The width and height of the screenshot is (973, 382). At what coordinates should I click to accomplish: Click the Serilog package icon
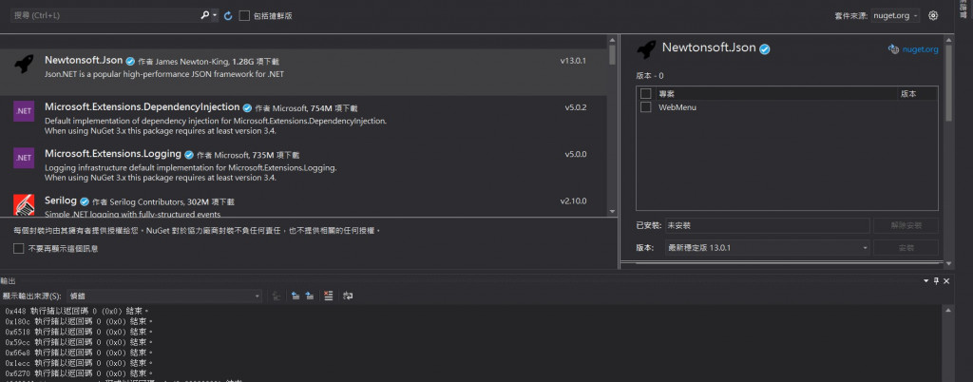[x=24, y=204]
